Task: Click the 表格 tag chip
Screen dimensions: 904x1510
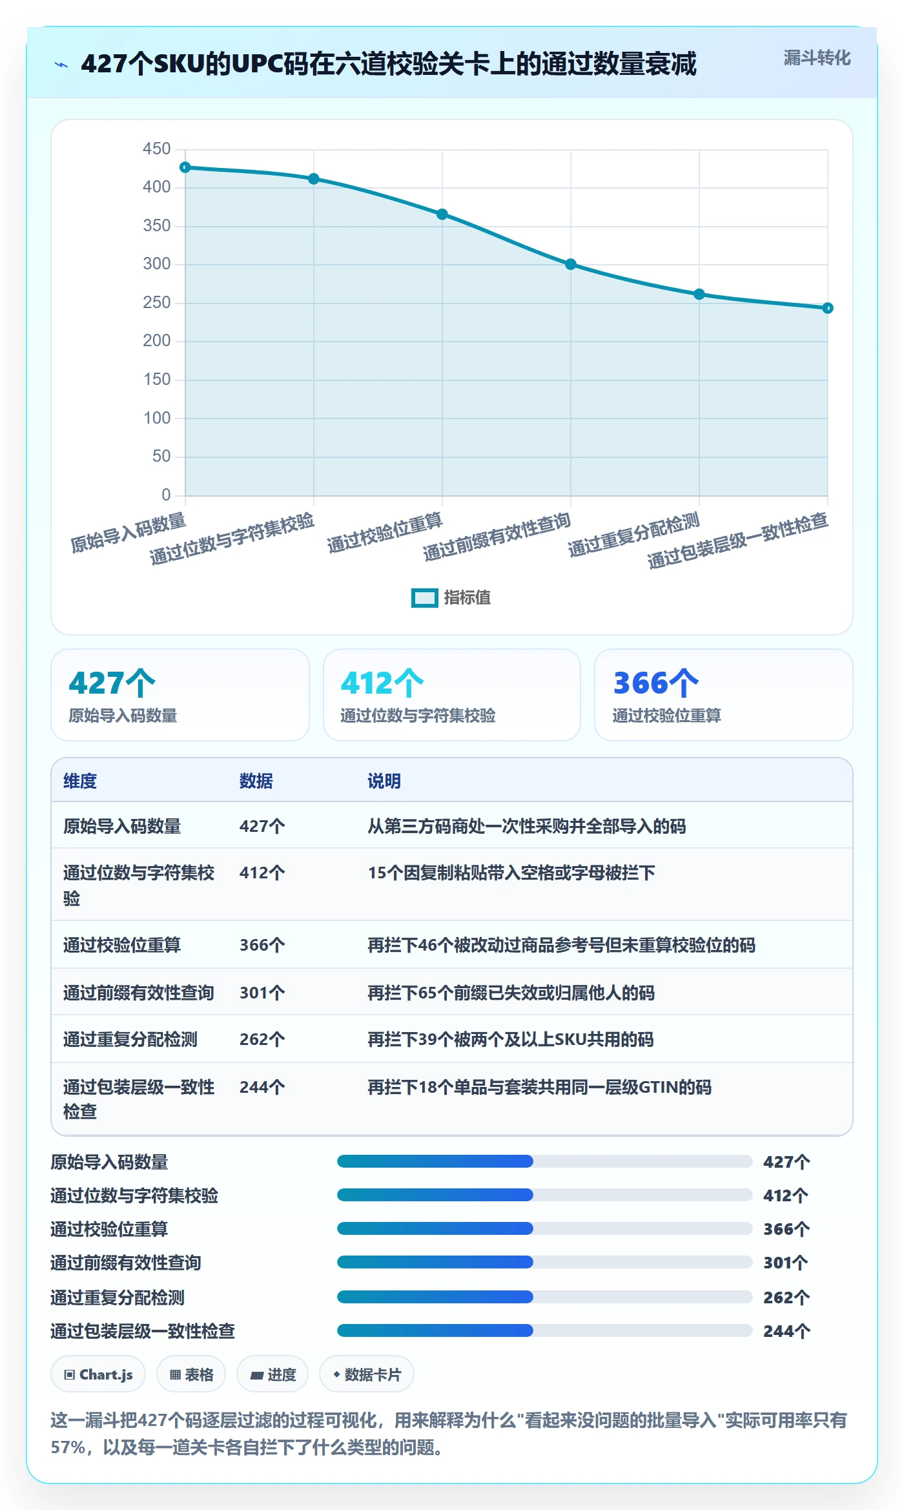Action: pyautogui.click(x=191, y=1374)
